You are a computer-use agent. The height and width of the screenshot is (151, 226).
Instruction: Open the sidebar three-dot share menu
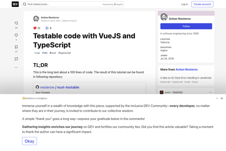[16, 67]
